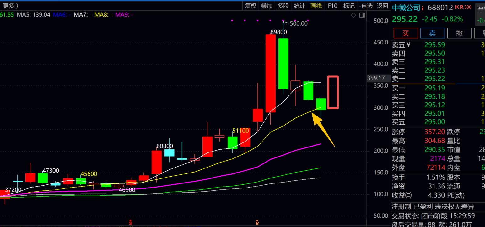Toggle 画线 drawing mode
The height and width of the screenshot is (227, 485).
pos(316,6)
